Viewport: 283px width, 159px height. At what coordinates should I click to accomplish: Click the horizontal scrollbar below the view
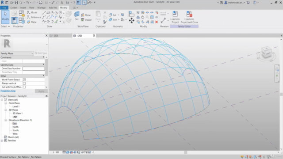186,152
